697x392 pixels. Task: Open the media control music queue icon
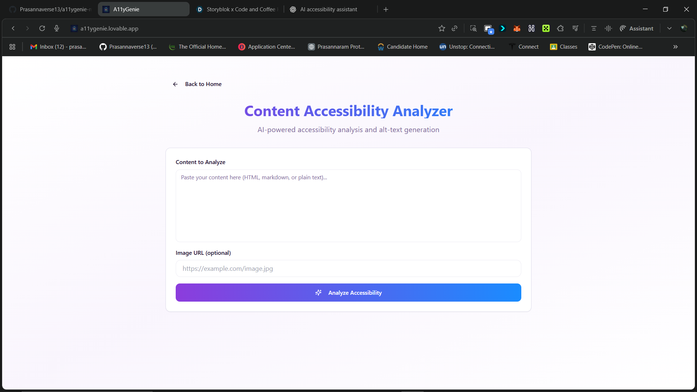[575, 28]
